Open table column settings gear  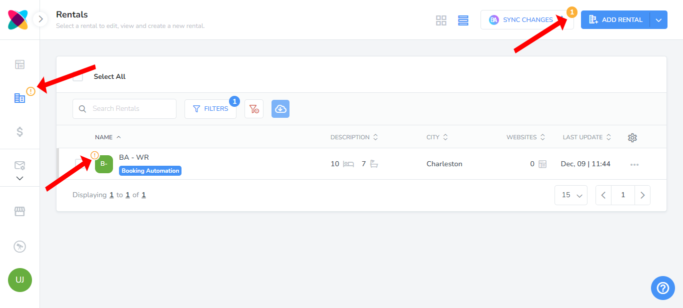(632, 138)
